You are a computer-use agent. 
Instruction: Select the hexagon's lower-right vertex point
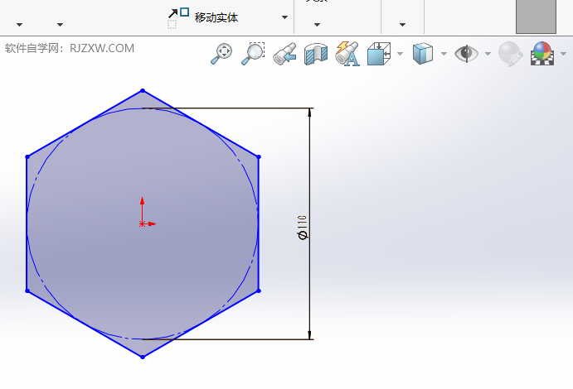pyautogui.click(x=259, y=291)
